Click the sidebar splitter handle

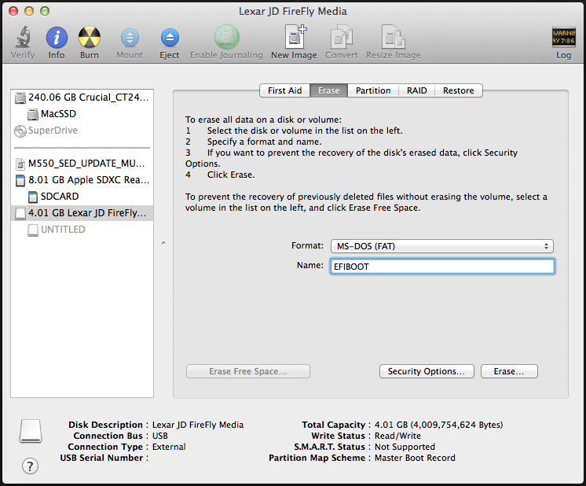(x=163, y=243)
